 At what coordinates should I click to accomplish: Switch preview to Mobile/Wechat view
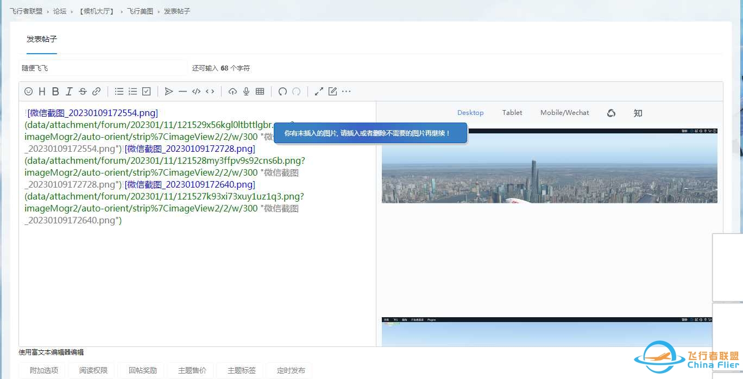[564, 113]
